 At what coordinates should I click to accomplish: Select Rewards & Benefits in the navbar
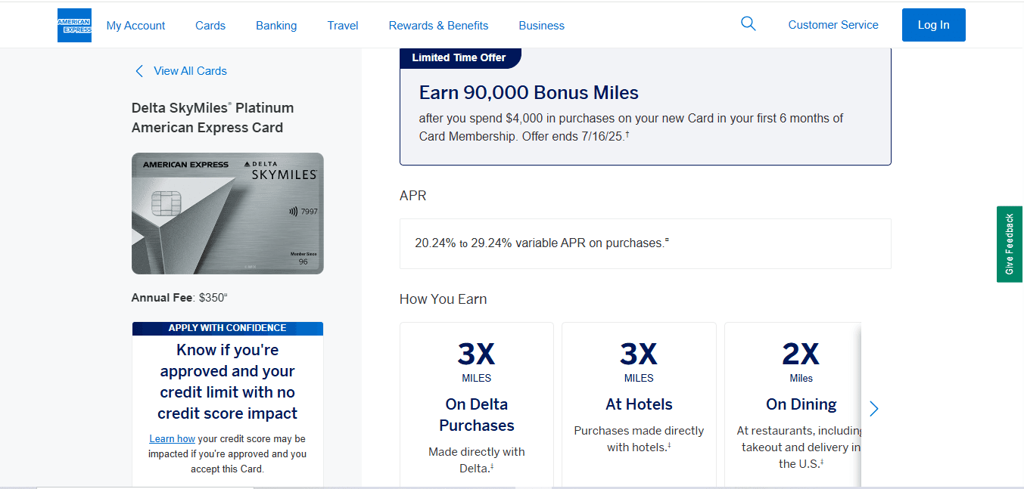(438, 25)
